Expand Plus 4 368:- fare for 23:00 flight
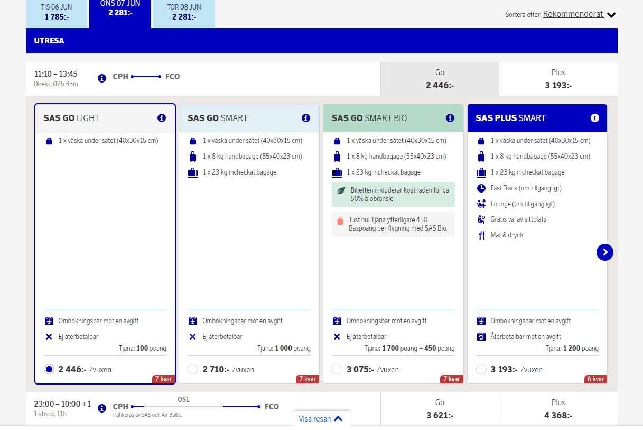643x430 pixels. 558,409
